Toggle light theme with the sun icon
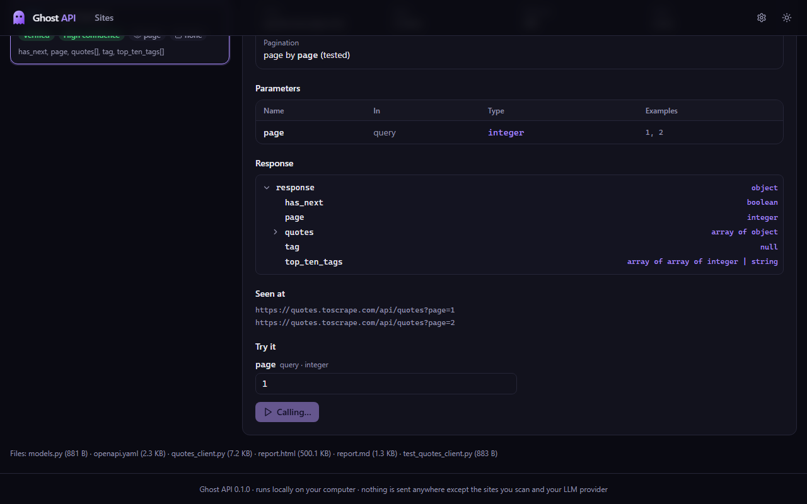The height and width of the screenshot is (504, 807). click(787, 18)
